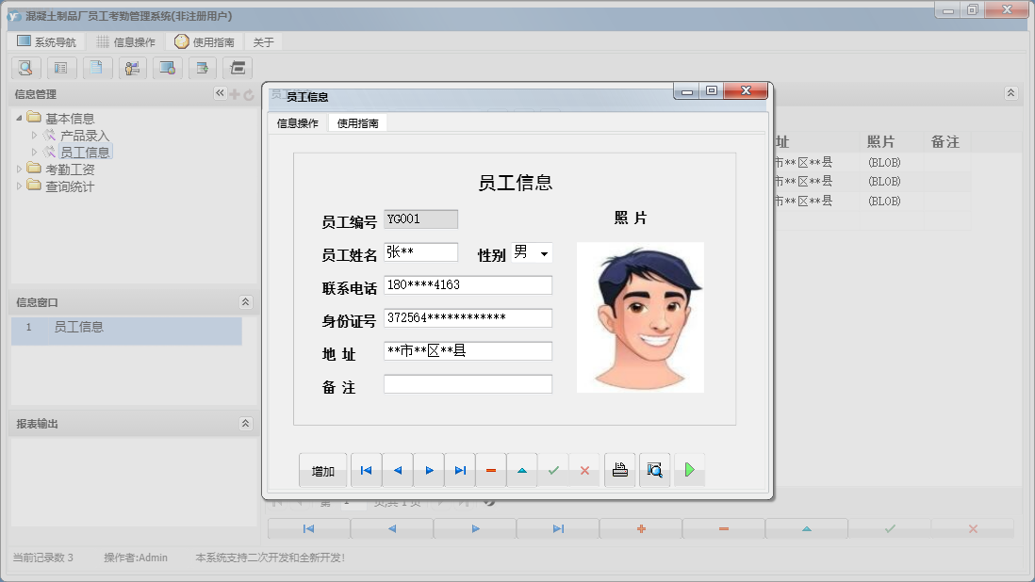Cancel edits with the red X icon
The height and width of the screenshot is (582, 1035).
pos(585,469)
